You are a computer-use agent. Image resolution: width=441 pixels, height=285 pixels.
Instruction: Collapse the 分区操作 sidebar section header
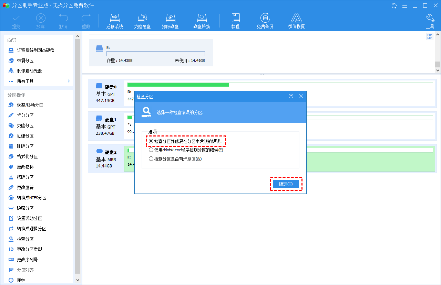click(x=16, y=95)
